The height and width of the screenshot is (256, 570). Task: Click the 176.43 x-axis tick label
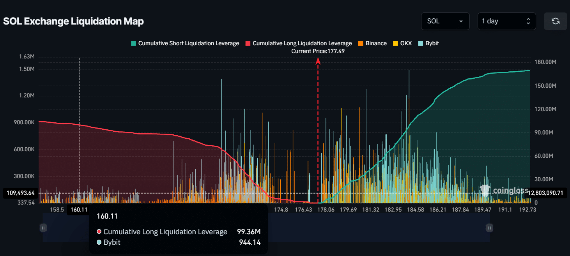point(304,210)
